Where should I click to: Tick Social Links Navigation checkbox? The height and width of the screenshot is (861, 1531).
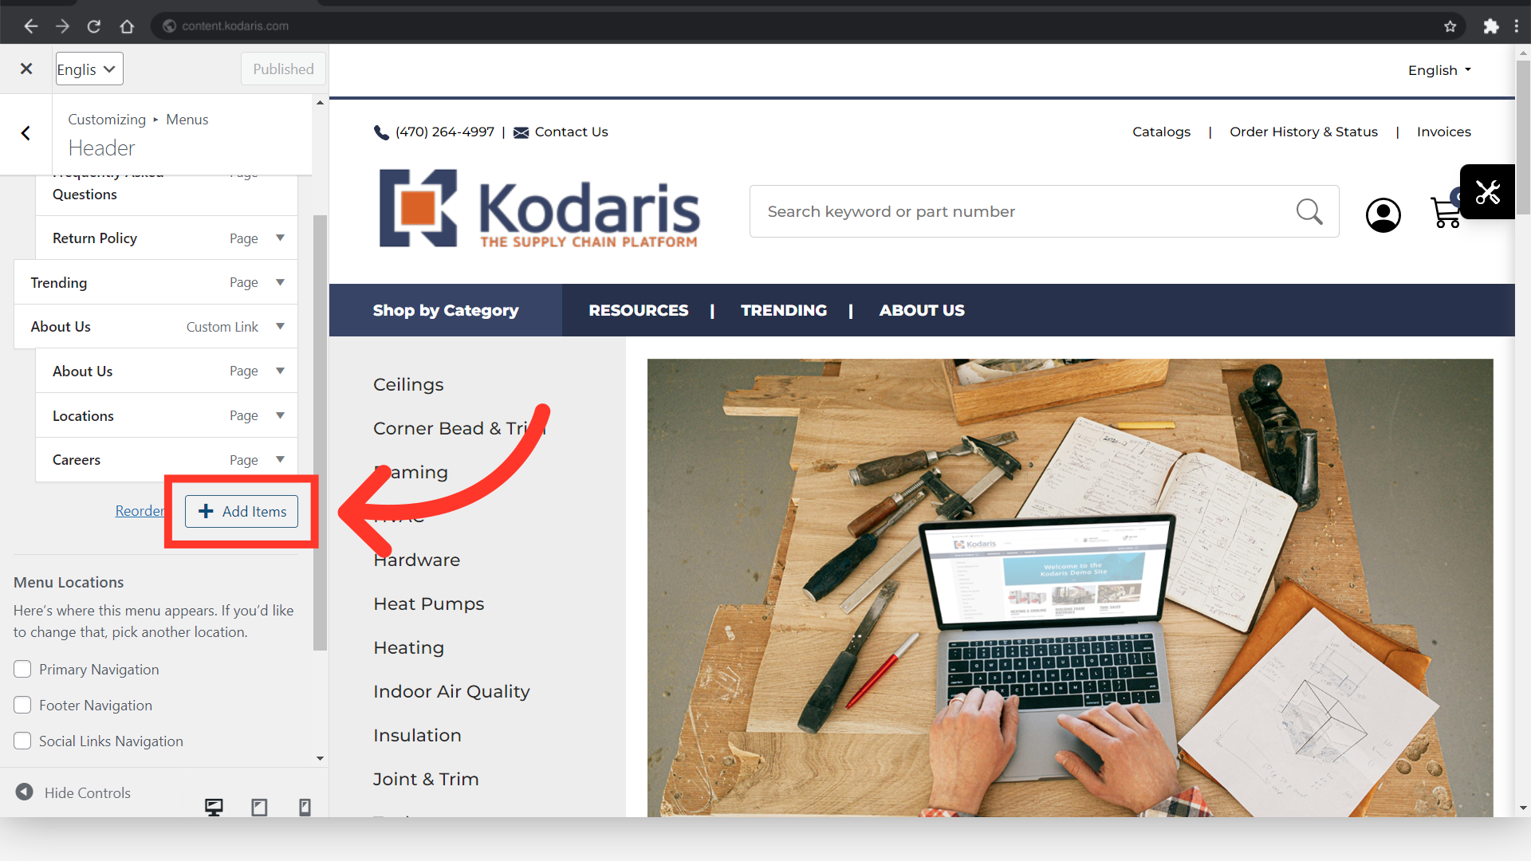coord(22,741)
